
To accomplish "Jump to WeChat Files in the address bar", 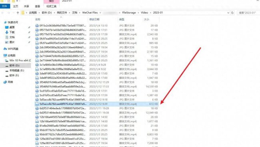I will (90, 13).
